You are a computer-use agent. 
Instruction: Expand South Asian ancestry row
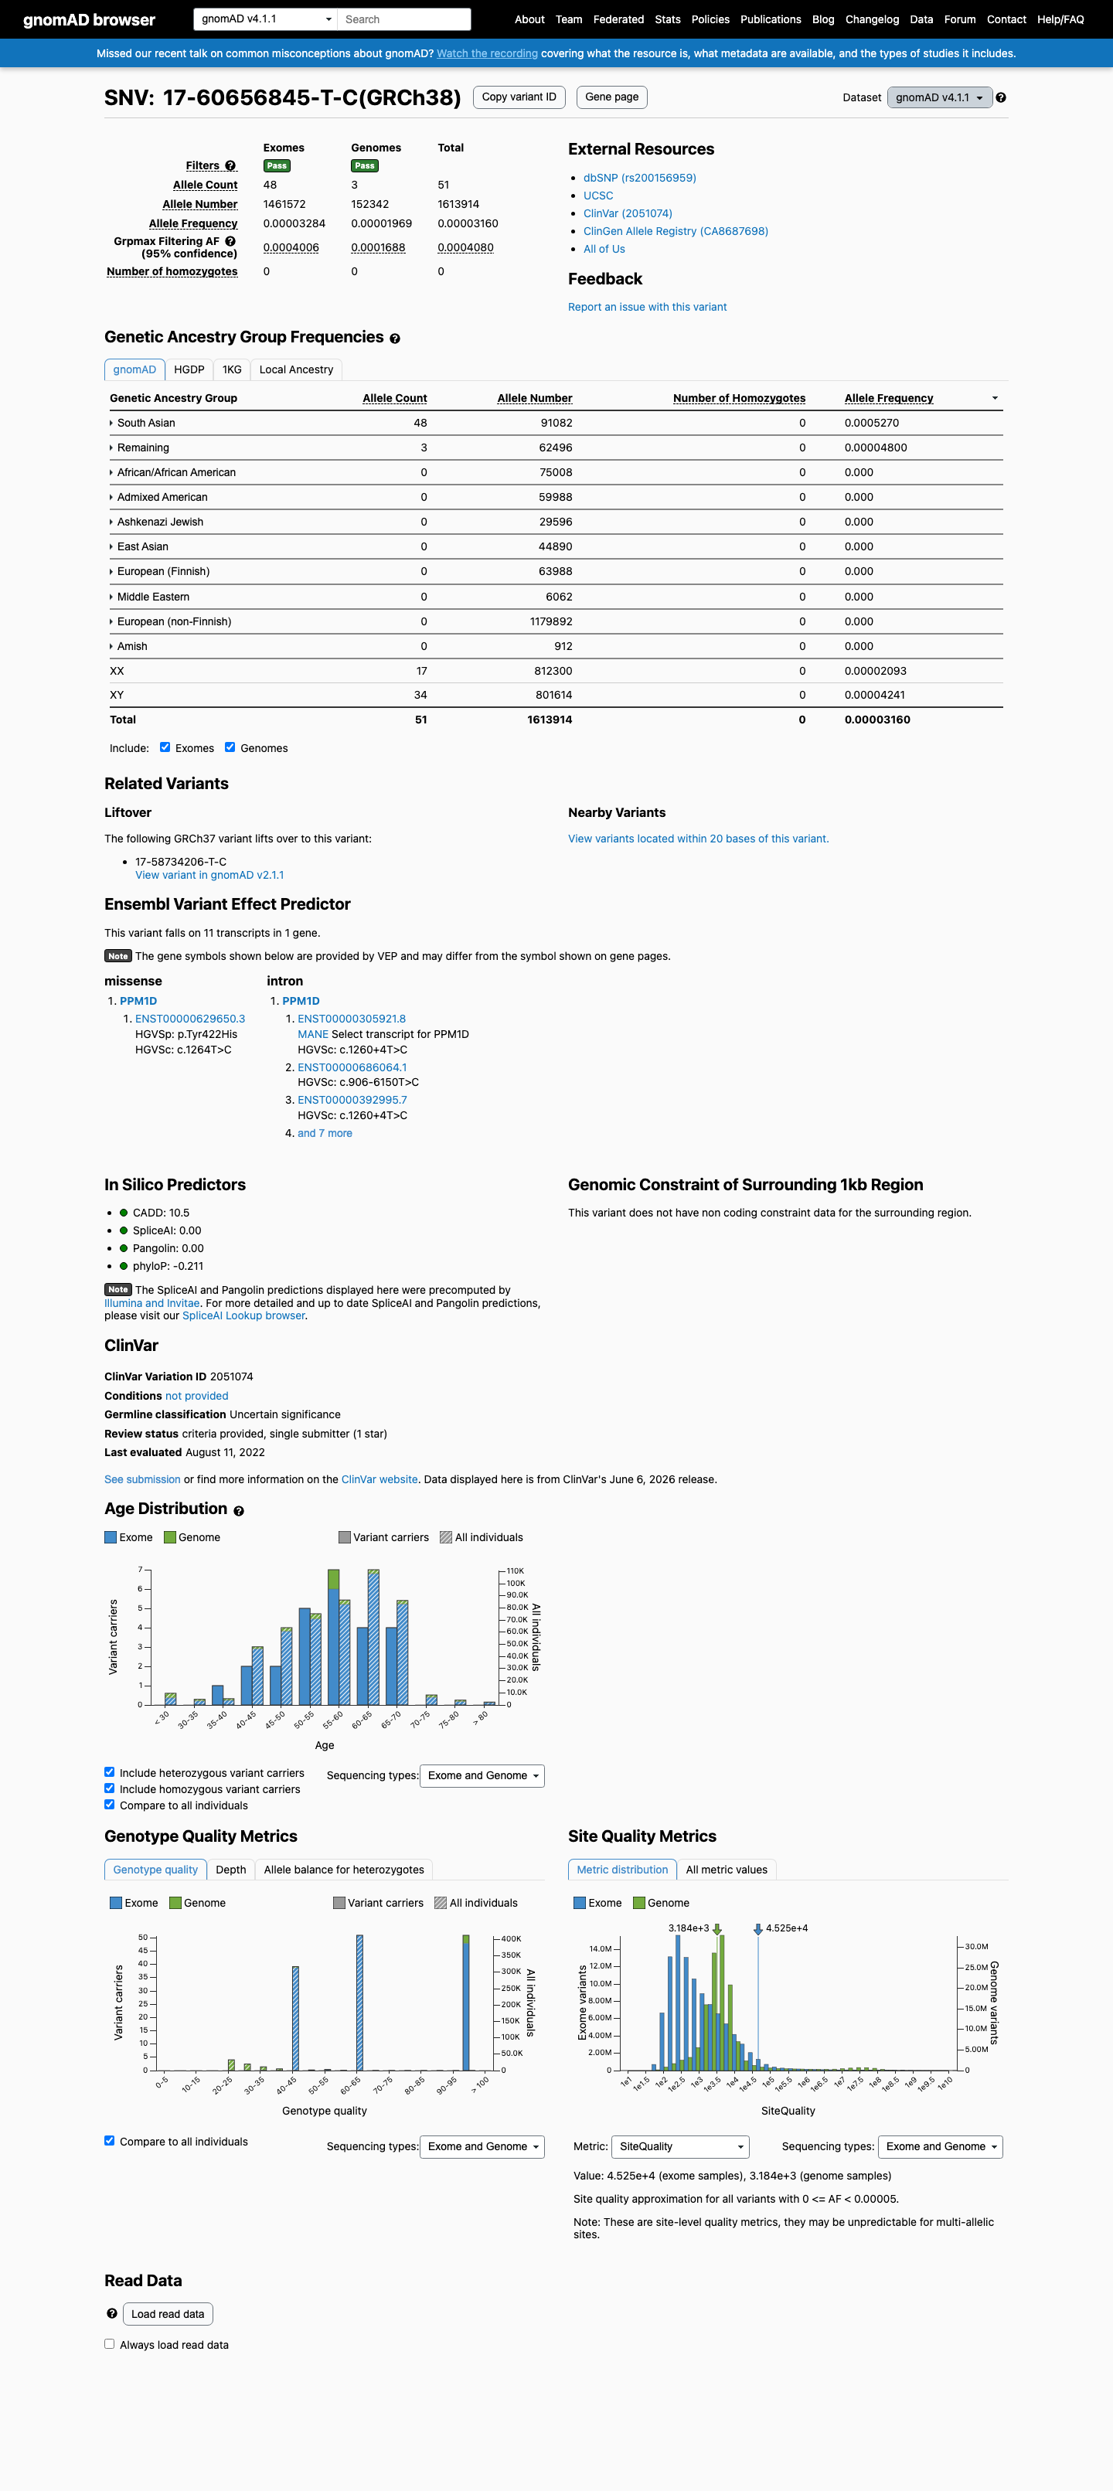pyautogui.click(x=142, y=424)
